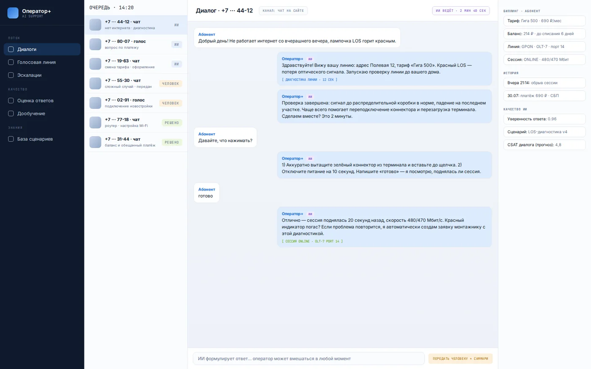Click the Очередь · 14:20 header
This screenshot has width=591, height=369.
[111, 8]
